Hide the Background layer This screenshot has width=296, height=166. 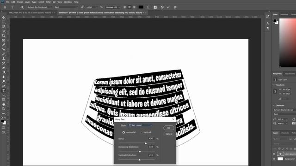274,159
